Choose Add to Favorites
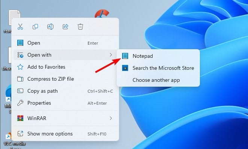 65,67
